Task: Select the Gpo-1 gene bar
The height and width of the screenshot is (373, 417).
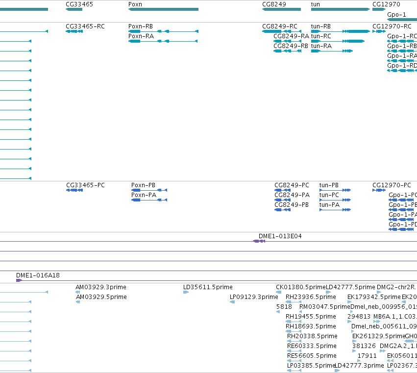Action: coord(402,20)
